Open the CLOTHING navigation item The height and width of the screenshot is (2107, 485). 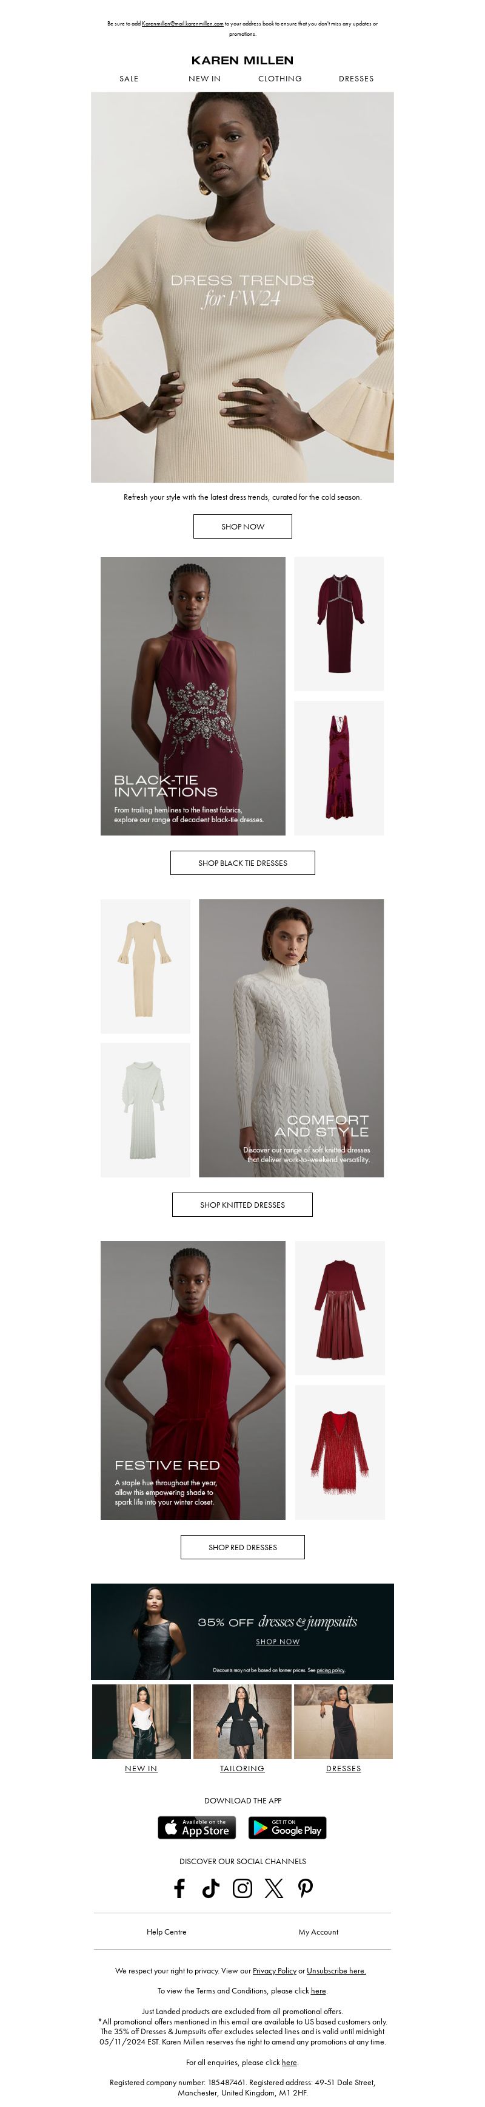tap(280, 78)
